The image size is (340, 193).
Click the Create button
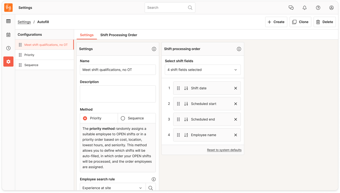276,22
